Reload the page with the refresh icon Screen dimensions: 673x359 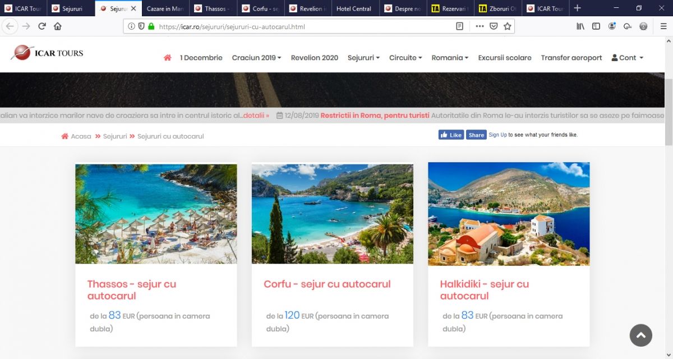(42, 26)
